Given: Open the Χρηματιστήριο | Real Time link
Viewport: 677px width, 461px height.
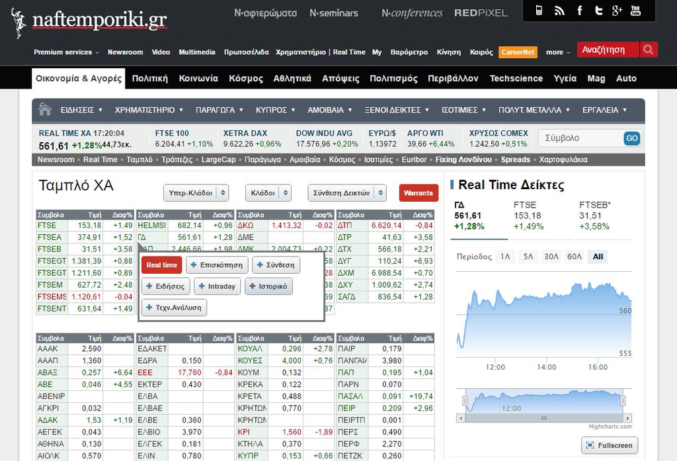Looking at the screenshot, I should (x=321, y=52).
